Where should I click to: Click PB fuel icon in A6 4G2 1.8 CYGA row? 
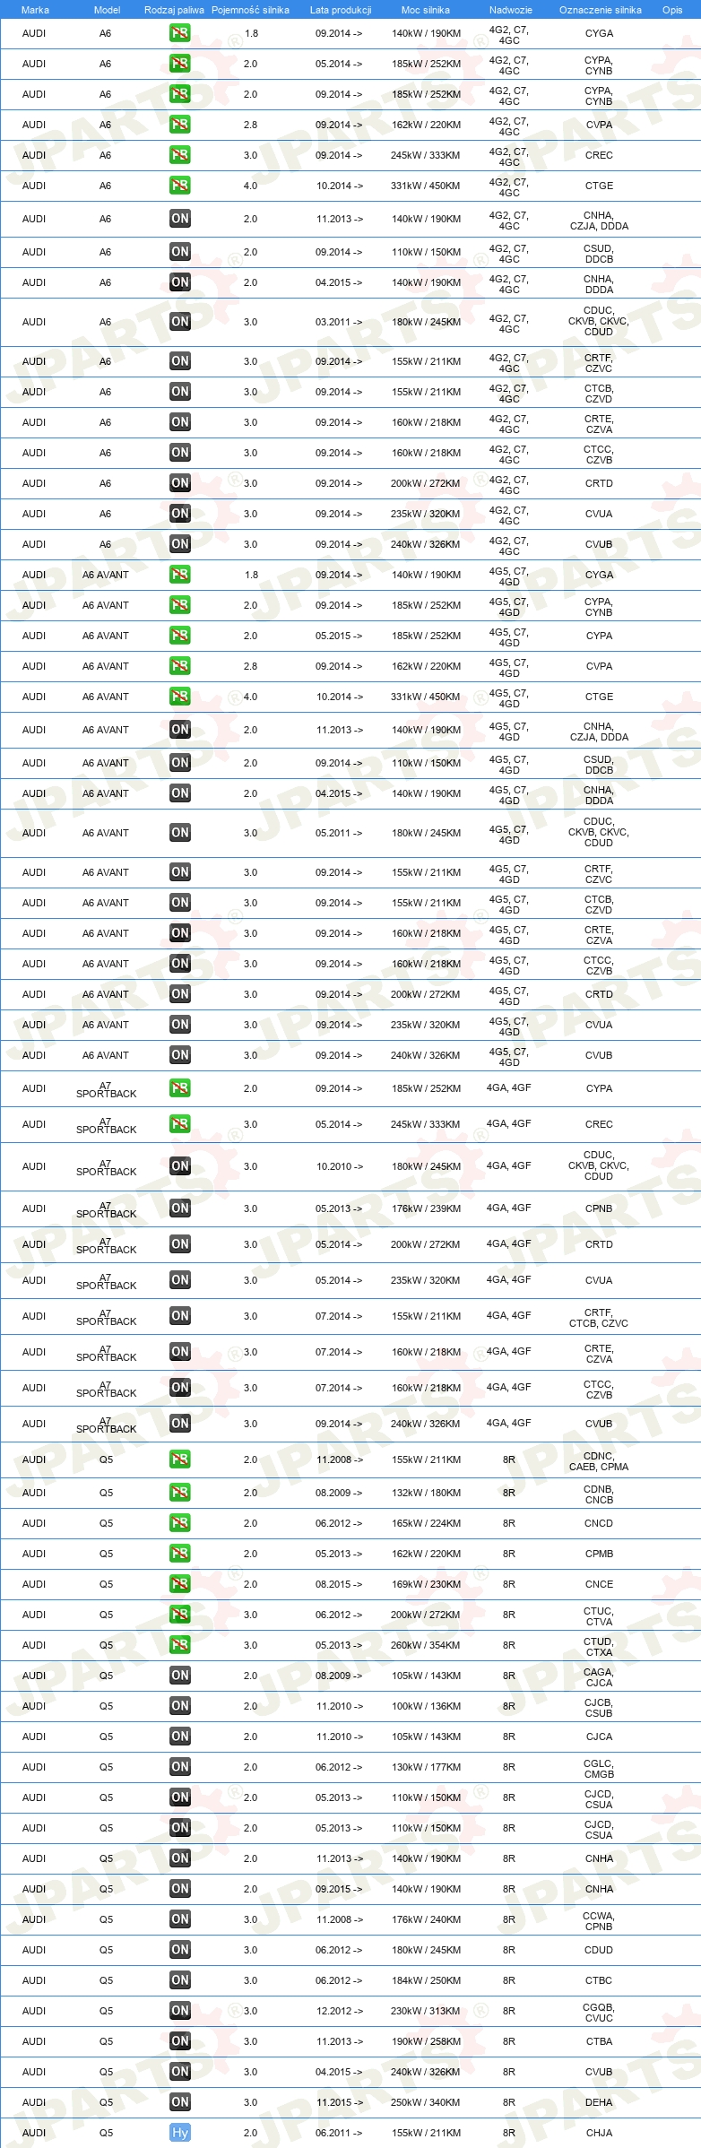(180, 33)
